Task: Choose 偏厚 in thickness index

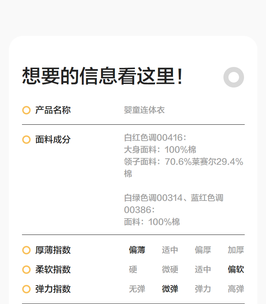Action: point(203,250)
